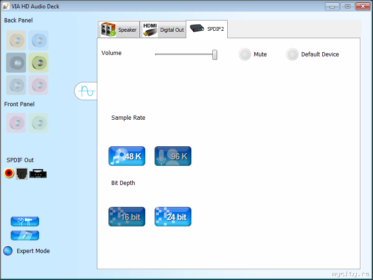Click the green front panel headphone jack
Image resolution: width=373 pixels, height=280 pixels.
(38, 123)
